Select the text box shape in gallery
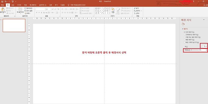Screen dimensions: 208x104 [96, 9]
